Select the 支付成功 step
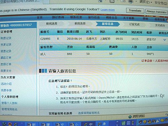This screenshot has width=168, height=126. [160, 25]
